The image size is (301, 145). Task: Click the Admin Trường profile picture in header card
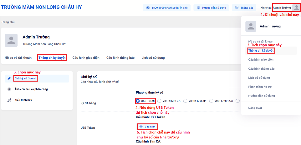tap(11, 40)
